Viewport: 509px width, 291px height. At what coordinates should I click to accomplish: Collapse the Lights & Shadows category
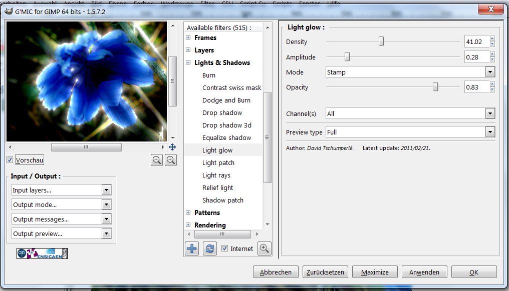point(188,62)
